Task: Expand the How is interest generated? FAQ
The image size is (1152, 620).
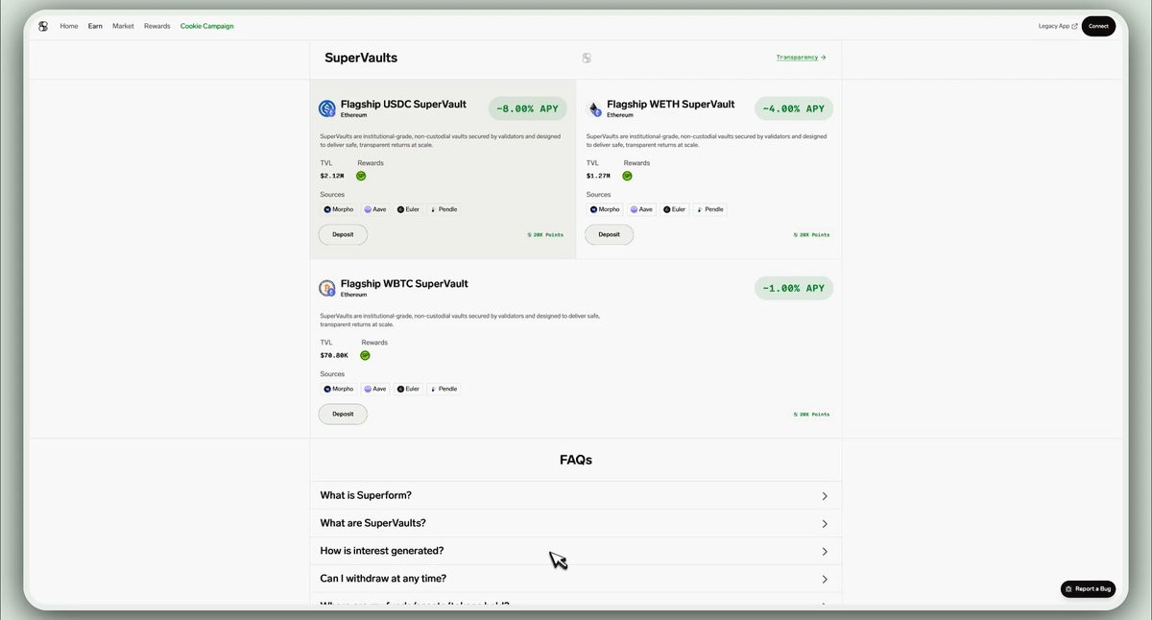Action: click(576, 551)
